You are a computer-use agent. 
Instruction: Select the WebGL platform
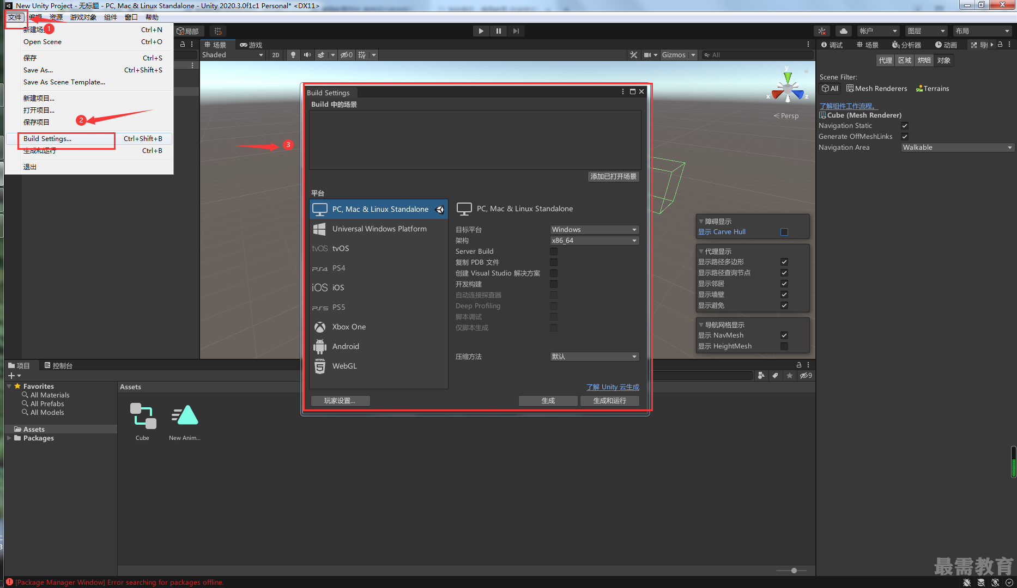[x=379, y=366]
